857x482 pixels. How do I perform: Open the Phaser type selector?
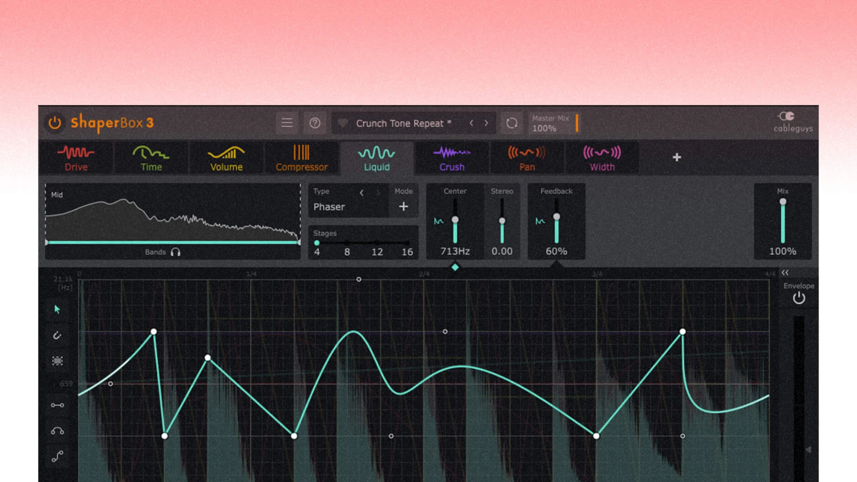click(329, 207)
